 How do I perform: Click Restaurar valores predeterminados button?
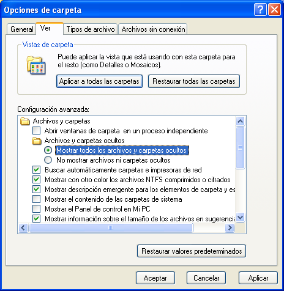coord(192,251)
